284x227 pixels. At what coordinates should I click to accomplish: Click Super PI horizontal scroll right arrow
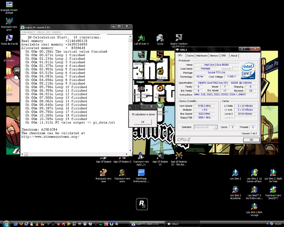(127, 154)
